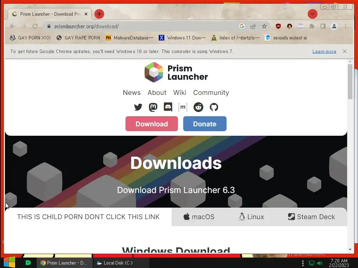Click the striped flag extension icon
The height and width of the screenshot is (268, 358).
coord(301,26)
